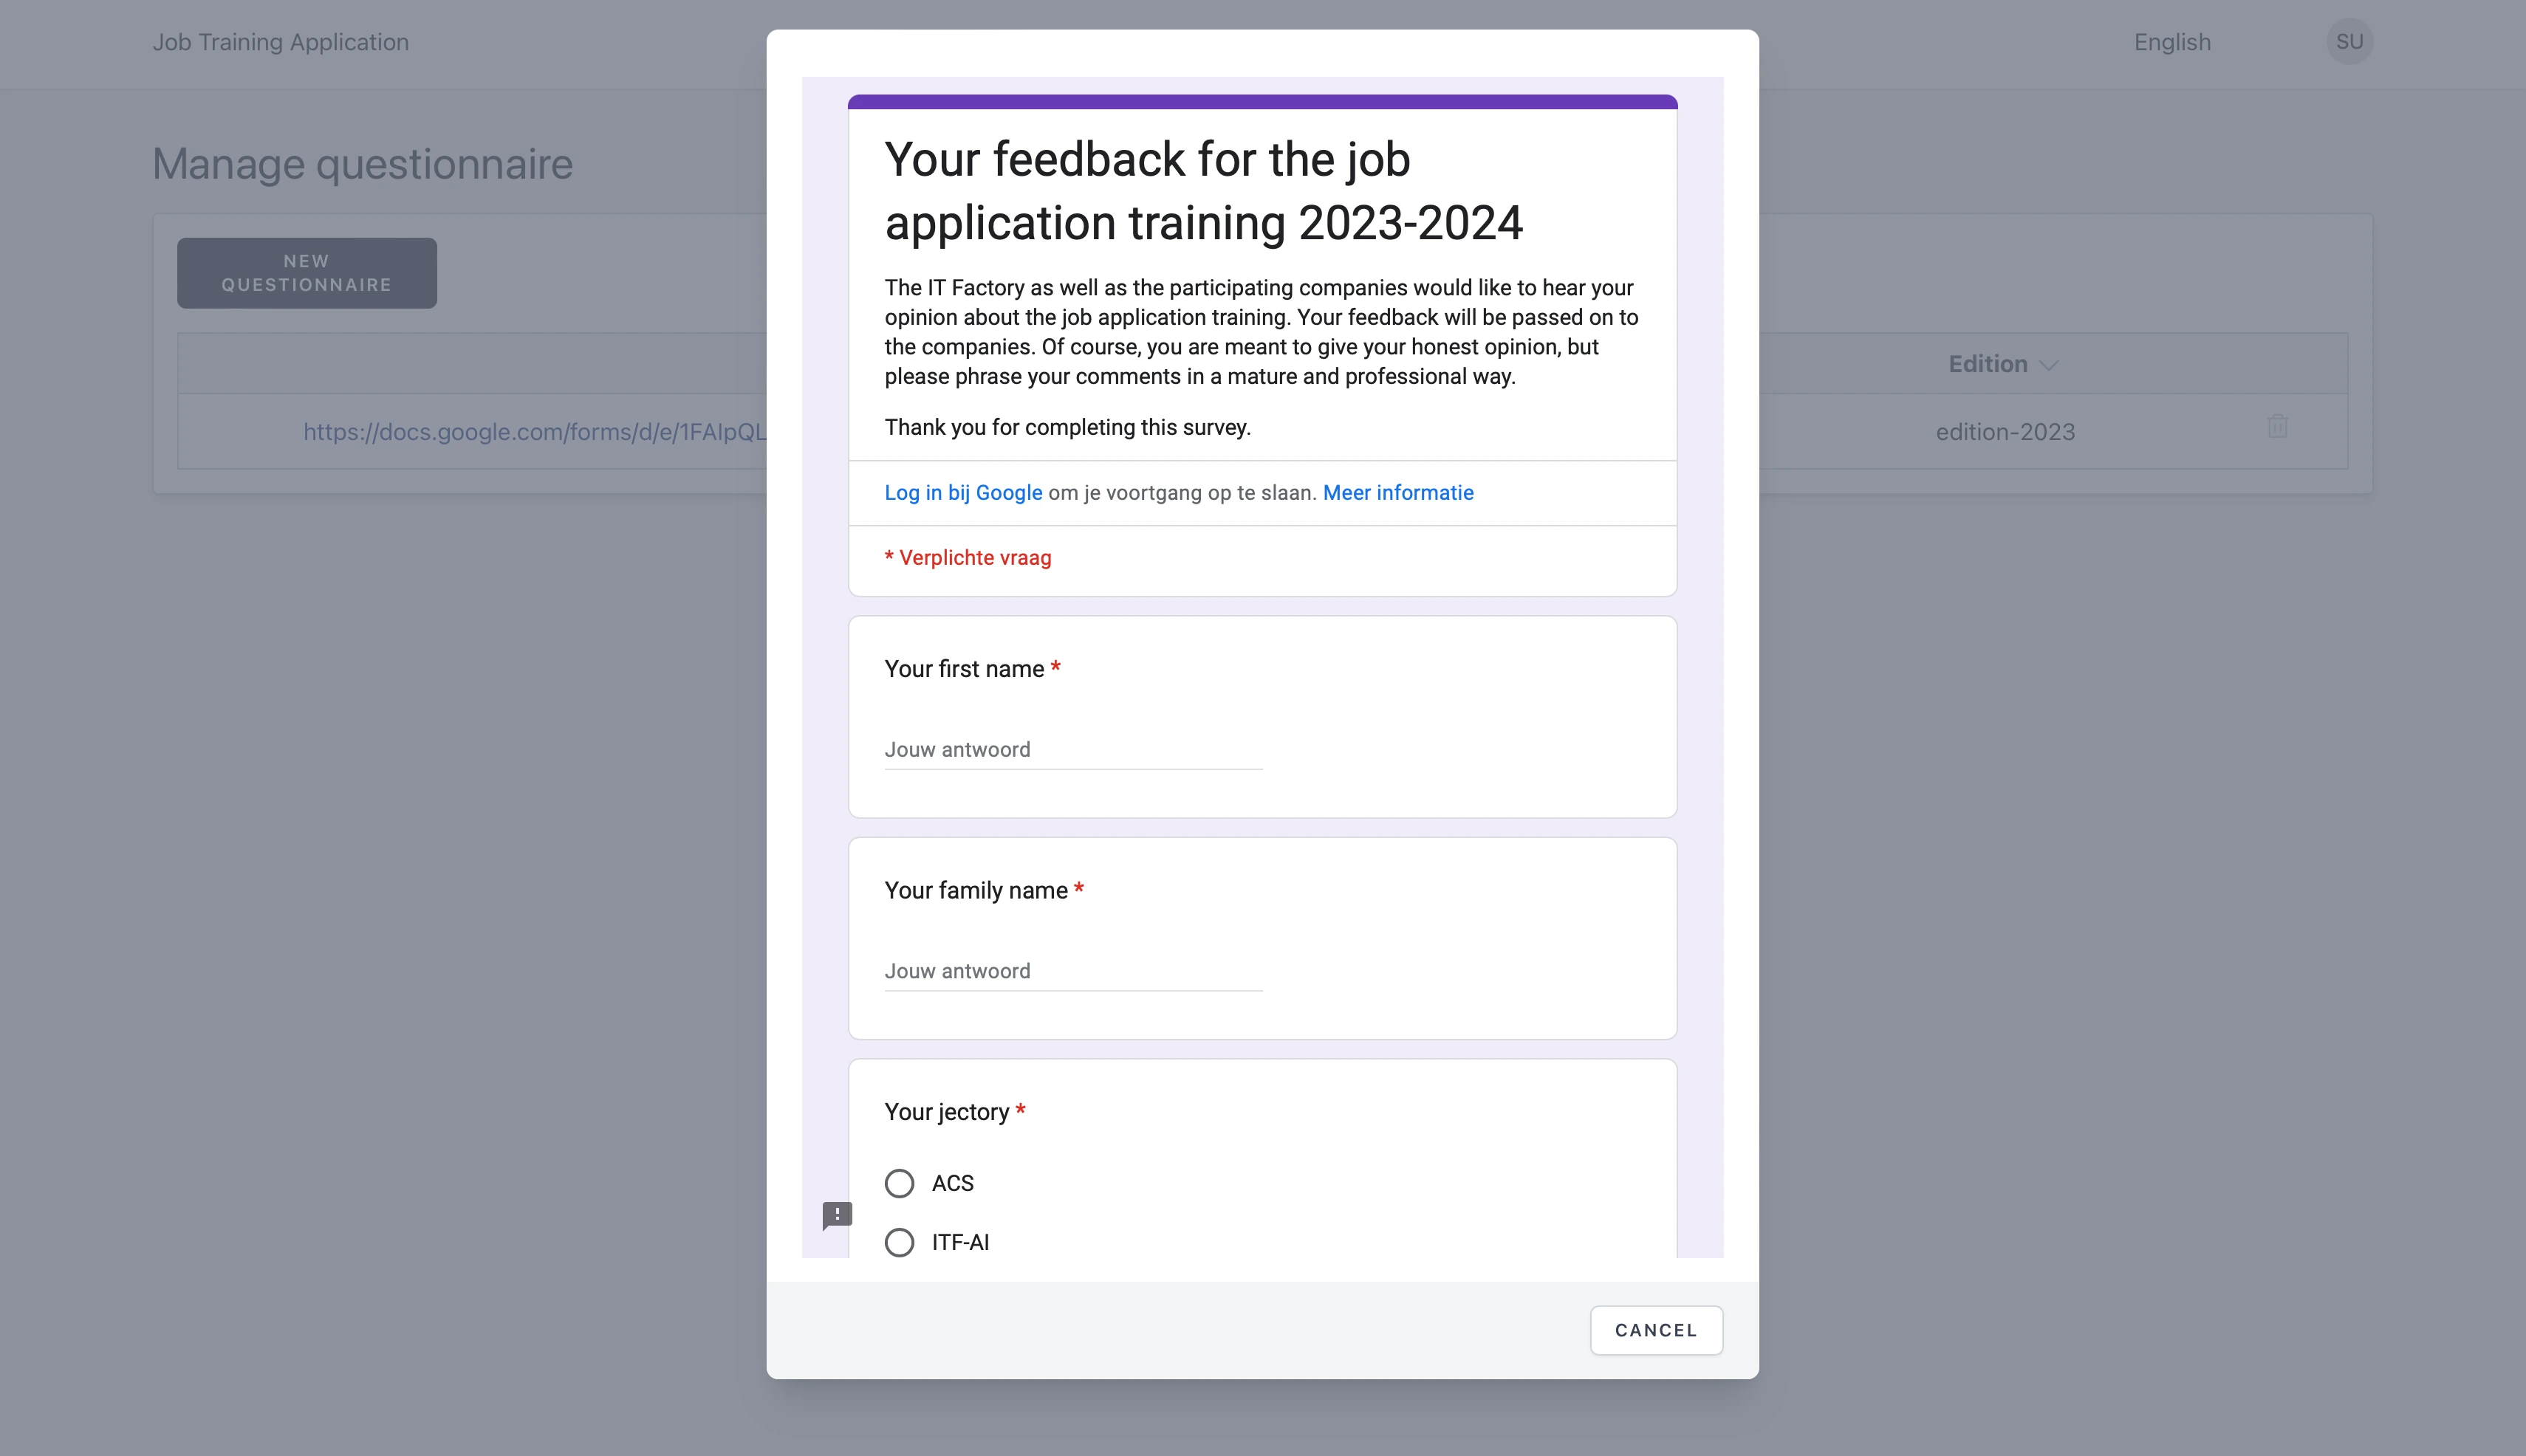This screenshot has height=1456, width=2526.
Task: Click the edition-2023 table cell
Action: (2005, 432)
